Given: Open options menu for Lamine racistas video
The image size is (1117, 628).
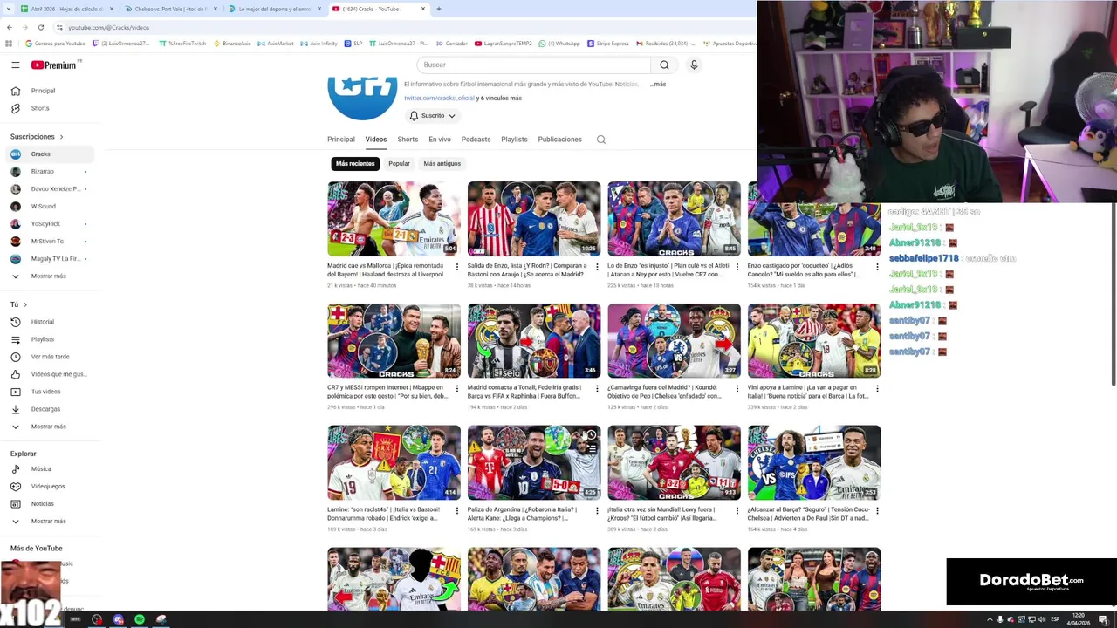Looking at the screenshot, I should 456,511.
